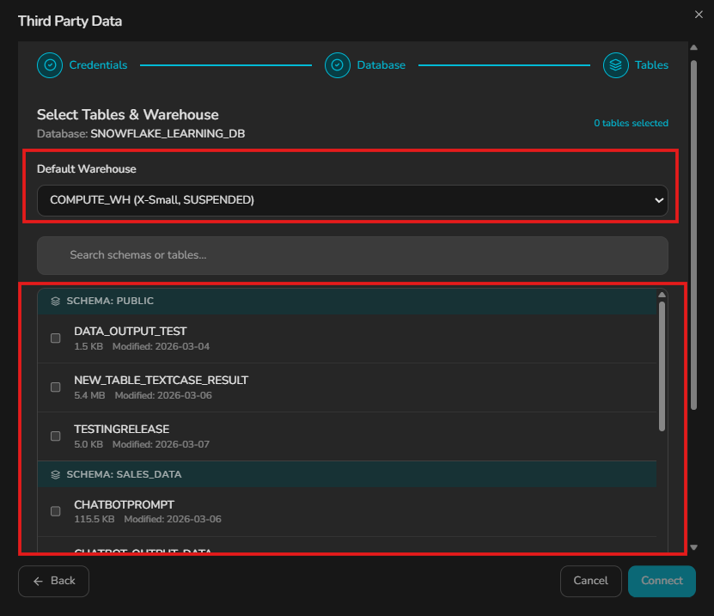Viewport: 714px width, 616px height.
Task: Click the 115.5 KB size text
Action: pyautogui.click(x=95, y=520)
